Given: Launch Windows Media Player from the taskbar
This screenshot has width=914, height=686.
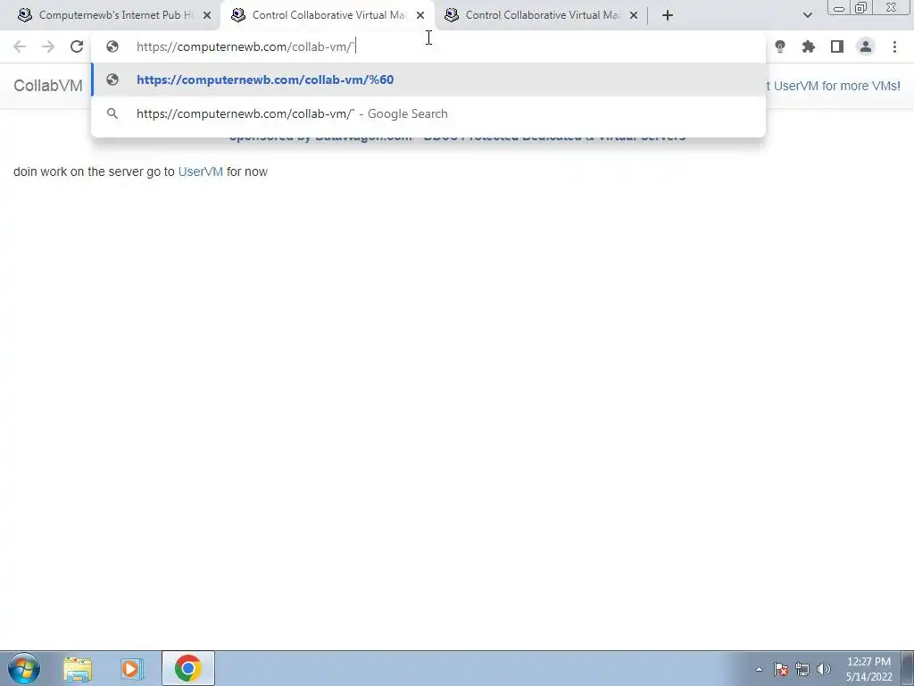Looking at the screenshot, I should point(132,668).
